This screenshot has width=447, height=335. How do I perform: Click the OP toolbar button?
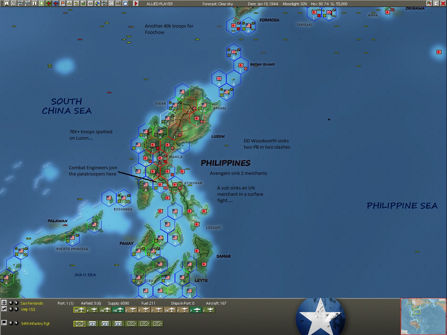pos(111,3)
